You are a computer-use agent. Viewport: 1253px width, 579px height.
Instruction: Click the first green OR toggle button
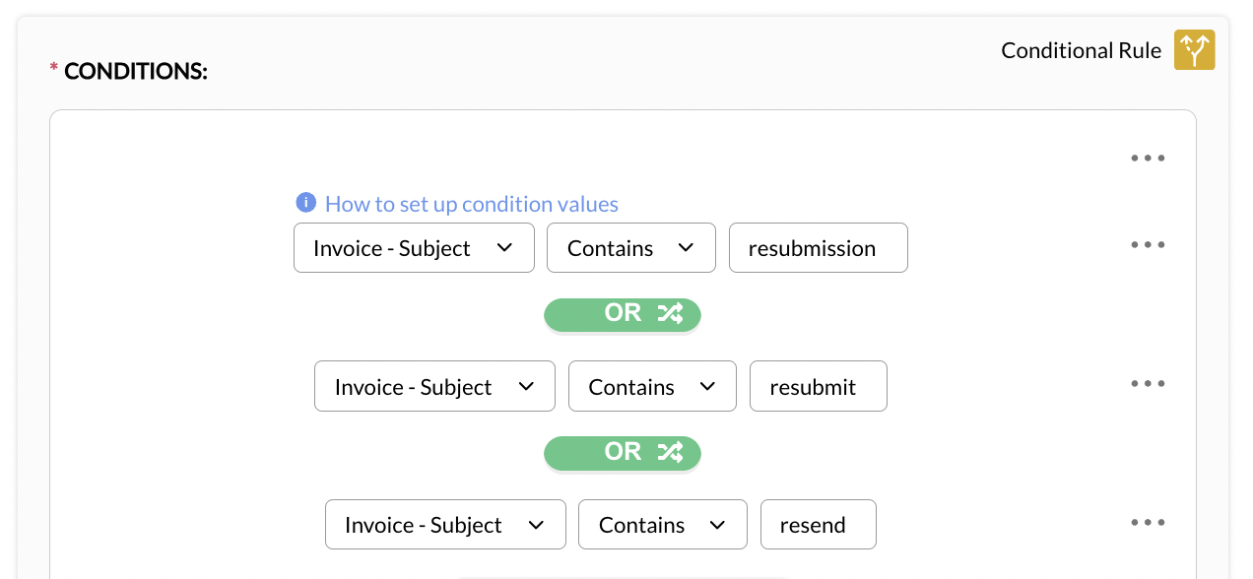click(623, 314)
